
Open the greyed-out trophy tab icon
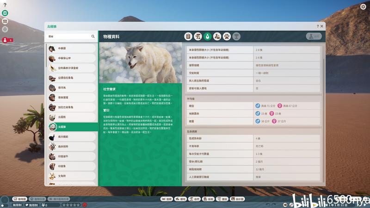tap(236, 37)
